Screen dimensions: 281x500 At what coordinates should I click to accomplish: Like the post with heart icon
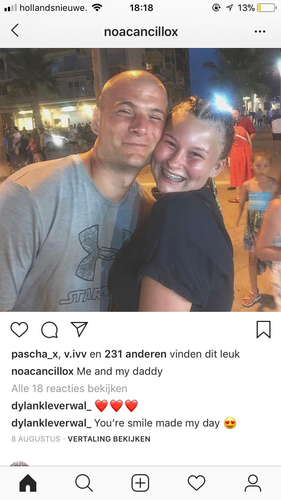click(x=19, y=329)
